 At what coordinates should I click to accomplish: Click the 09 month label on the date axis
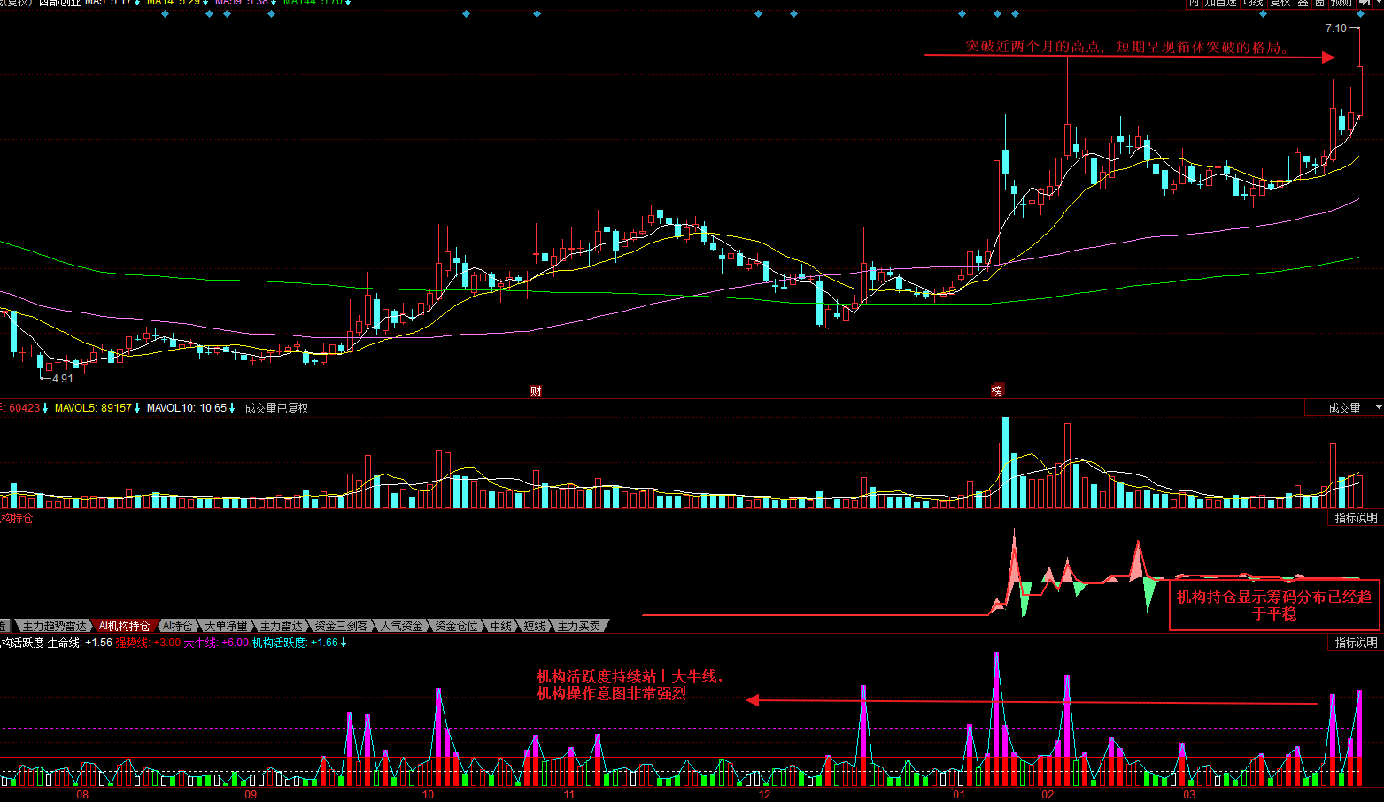coord(251,795)
